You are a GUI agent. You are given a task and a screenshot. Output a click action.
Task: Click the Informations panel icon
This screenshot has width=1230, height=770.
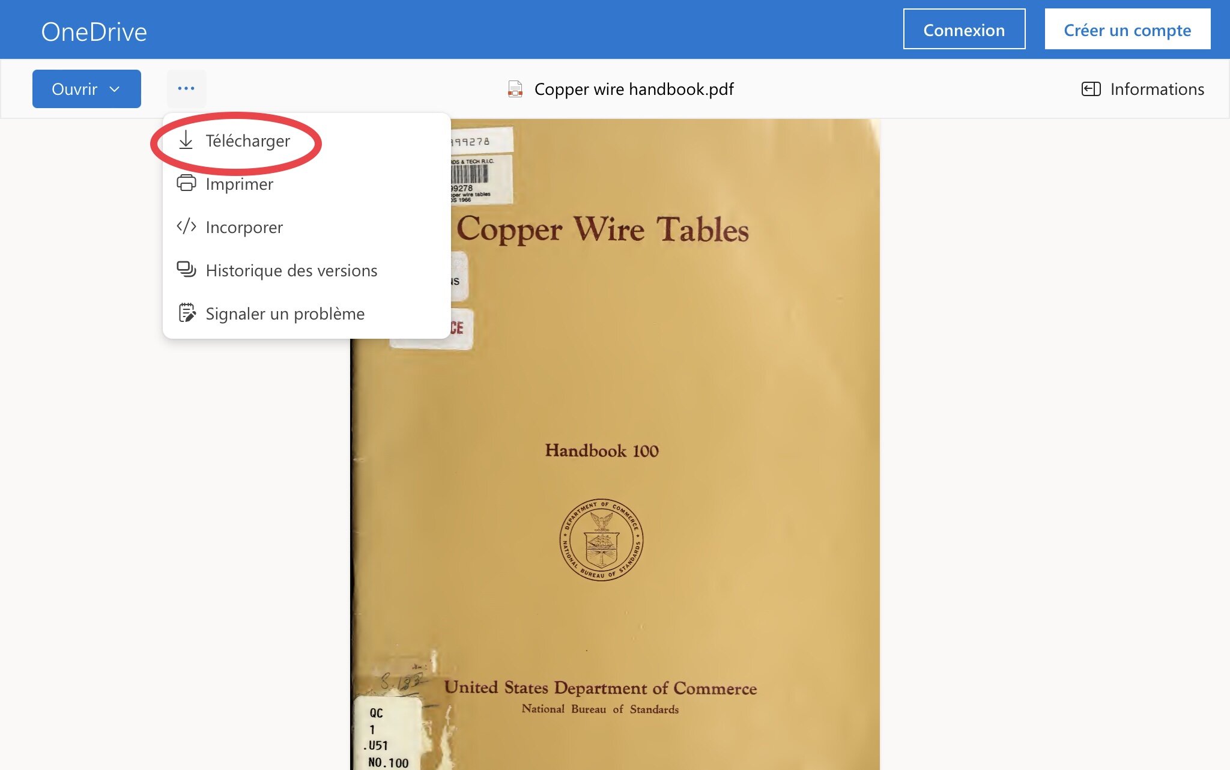1091,89
